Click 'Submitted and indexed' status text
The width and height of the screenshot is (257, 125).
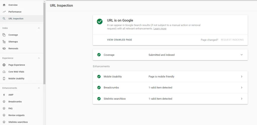(161, 55)
